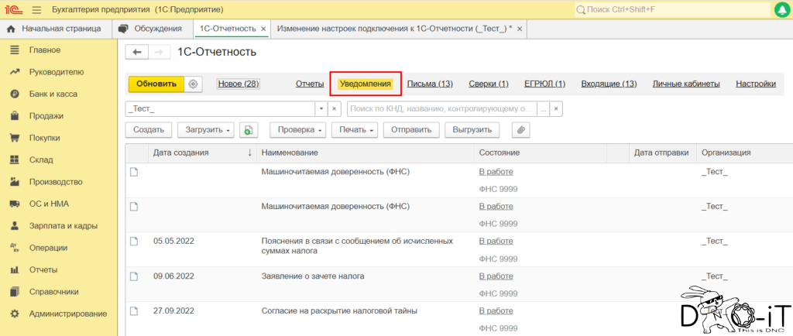
Task: Click the refresh settings gear icon
Action: [194, 84]
